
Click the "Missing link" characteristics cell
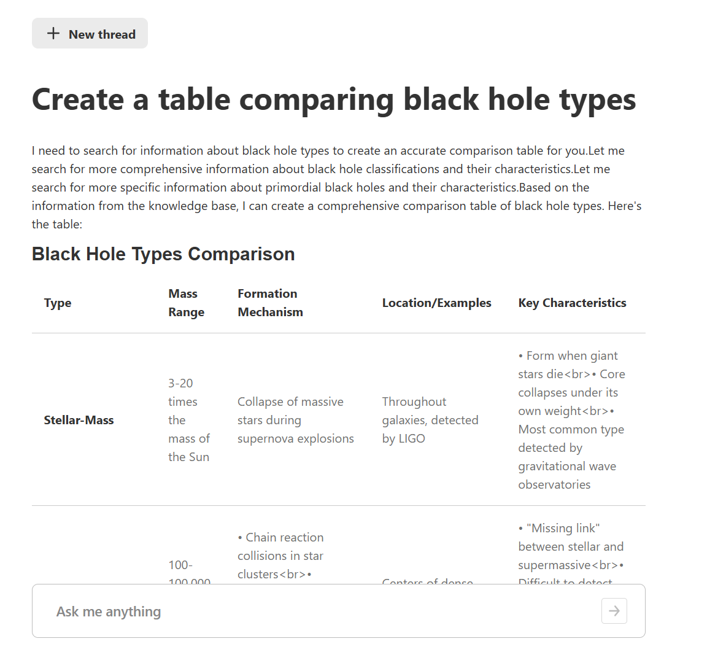pyautogui.click(x=570, y=546)
